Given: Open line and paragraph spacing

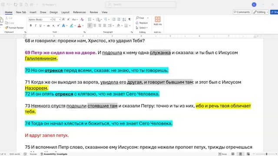Looking at the screenshot, I should [x=110, y=26].
